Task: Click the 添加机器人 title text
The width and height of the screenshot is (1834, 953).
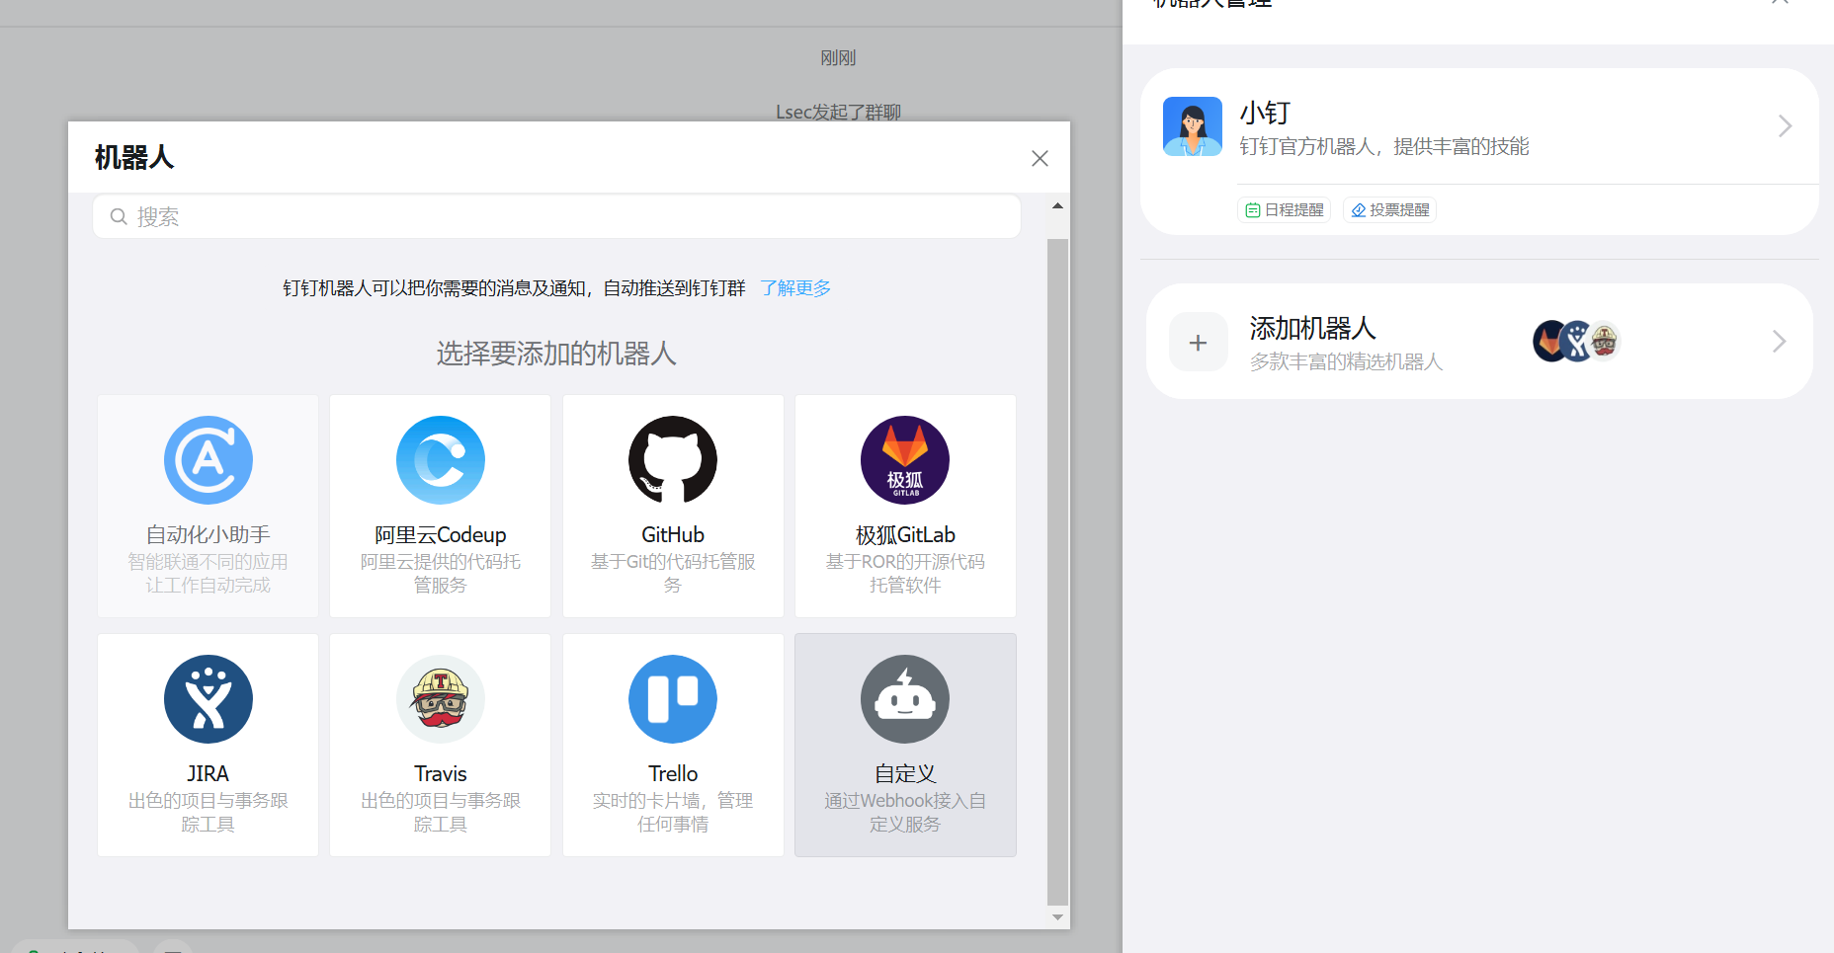Action: (1312, 328)
